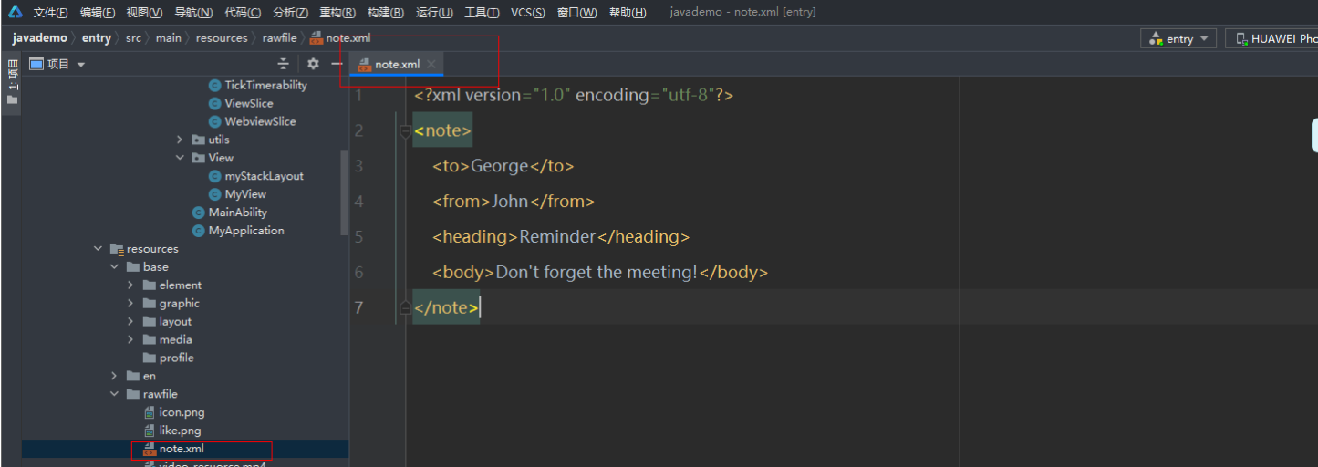The height and width of the screenshot is (467, 1318).
Task: Hide the project panel with minus icon
Action: (337, 64)
